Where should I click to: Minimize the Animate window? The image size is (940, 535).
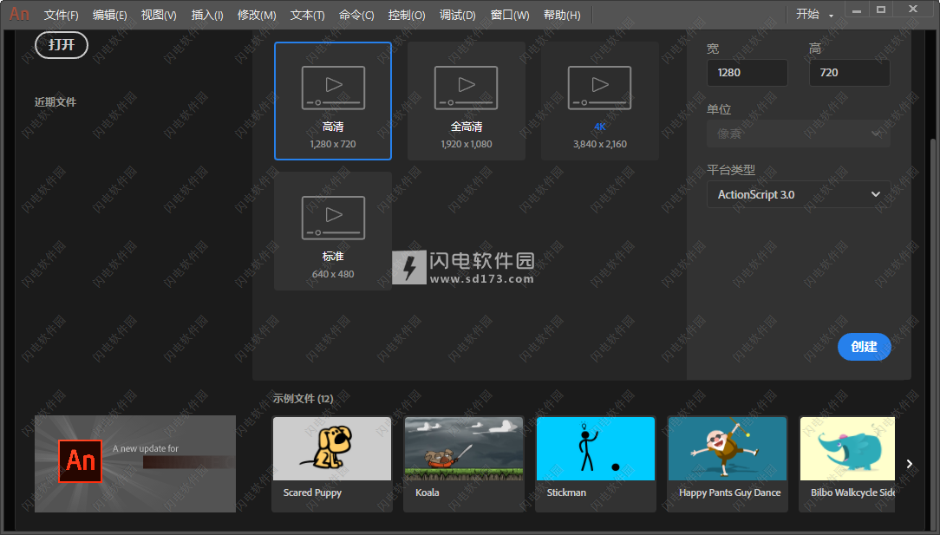(x=858, y=10)
